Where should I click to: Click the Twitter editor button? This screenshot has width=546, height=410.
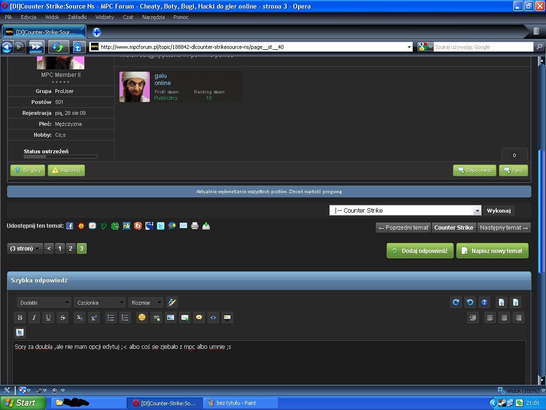click(x=20, y=333)
